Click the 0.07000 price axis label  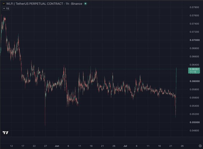195,40
